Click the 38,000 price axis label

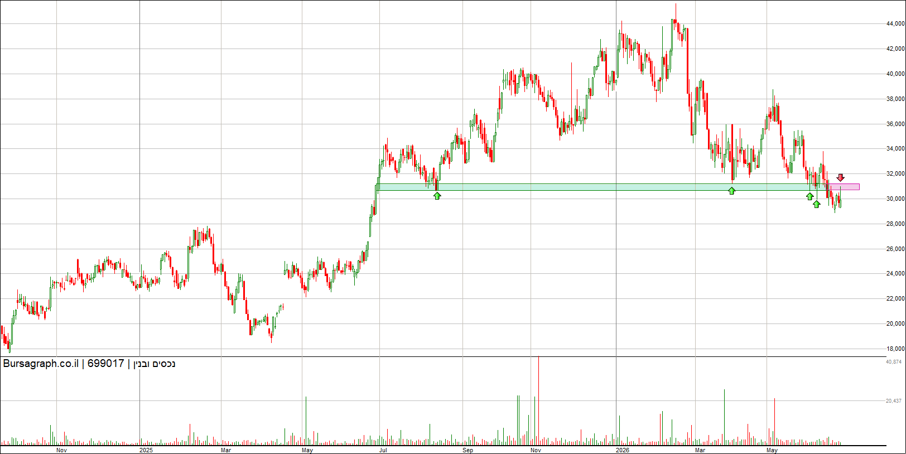pos(895,99)
